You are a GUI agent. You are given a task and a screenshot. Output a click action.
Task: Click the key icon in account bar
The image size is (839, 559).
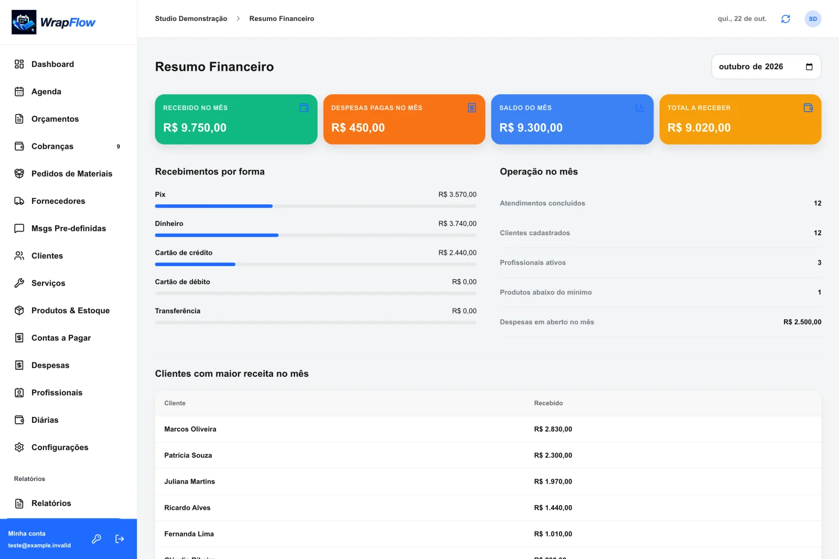pos(96,539)
